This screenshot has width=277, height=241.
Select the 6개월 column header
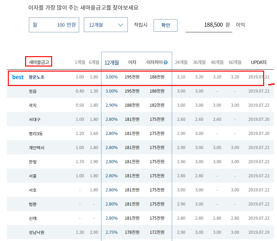pos(94,62)
